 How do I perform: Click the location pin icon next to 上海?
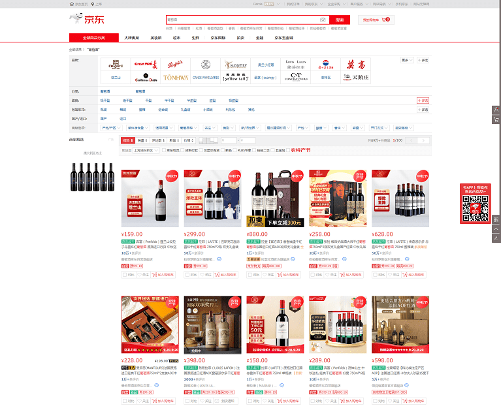93,4
